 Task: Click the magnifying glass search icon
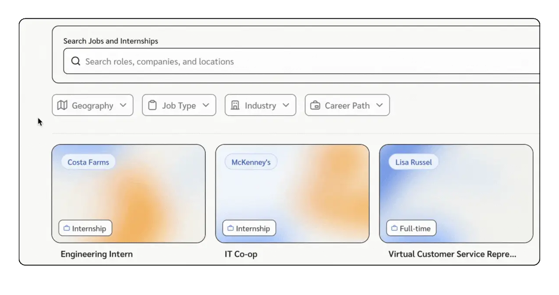[76, 61]
